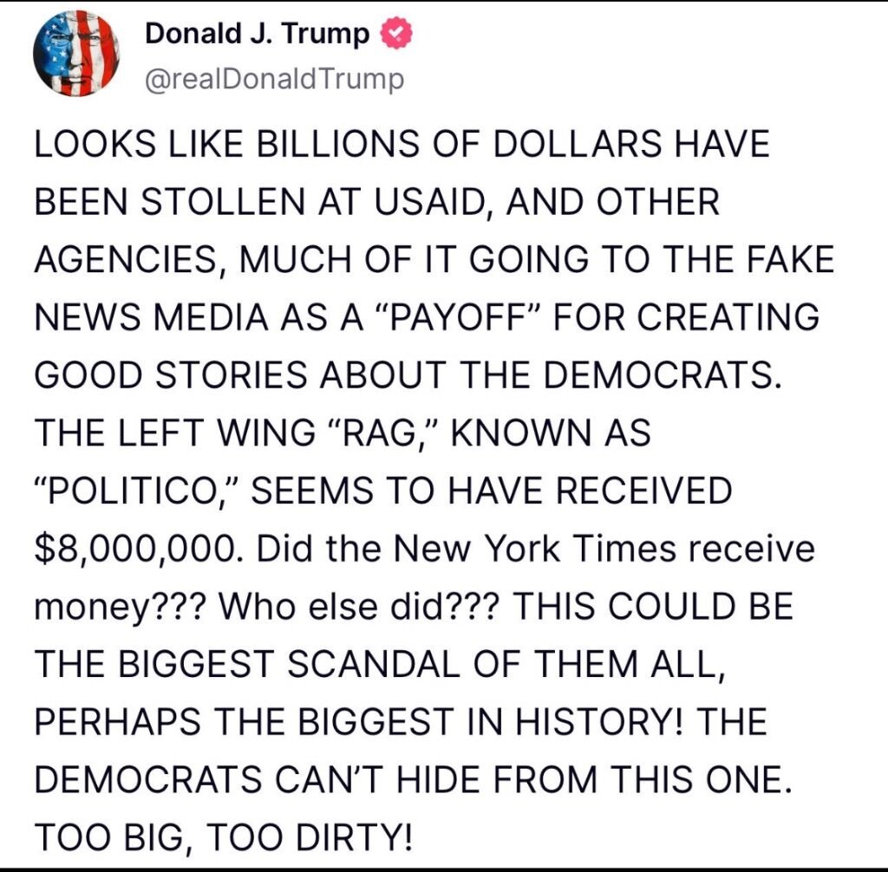The image size is (888, 872).
Task: Select the quoted word "PAYOFF"
Action: (x=458, y=317)
